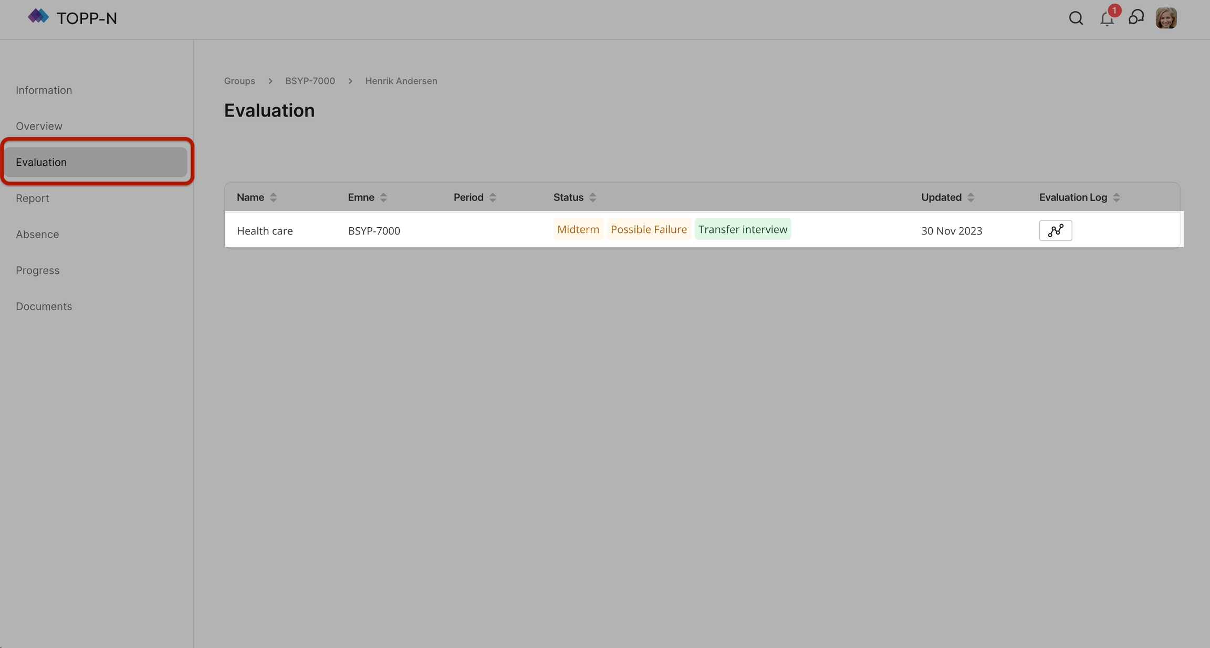Open the Information sidebar item

coord(44,90)
